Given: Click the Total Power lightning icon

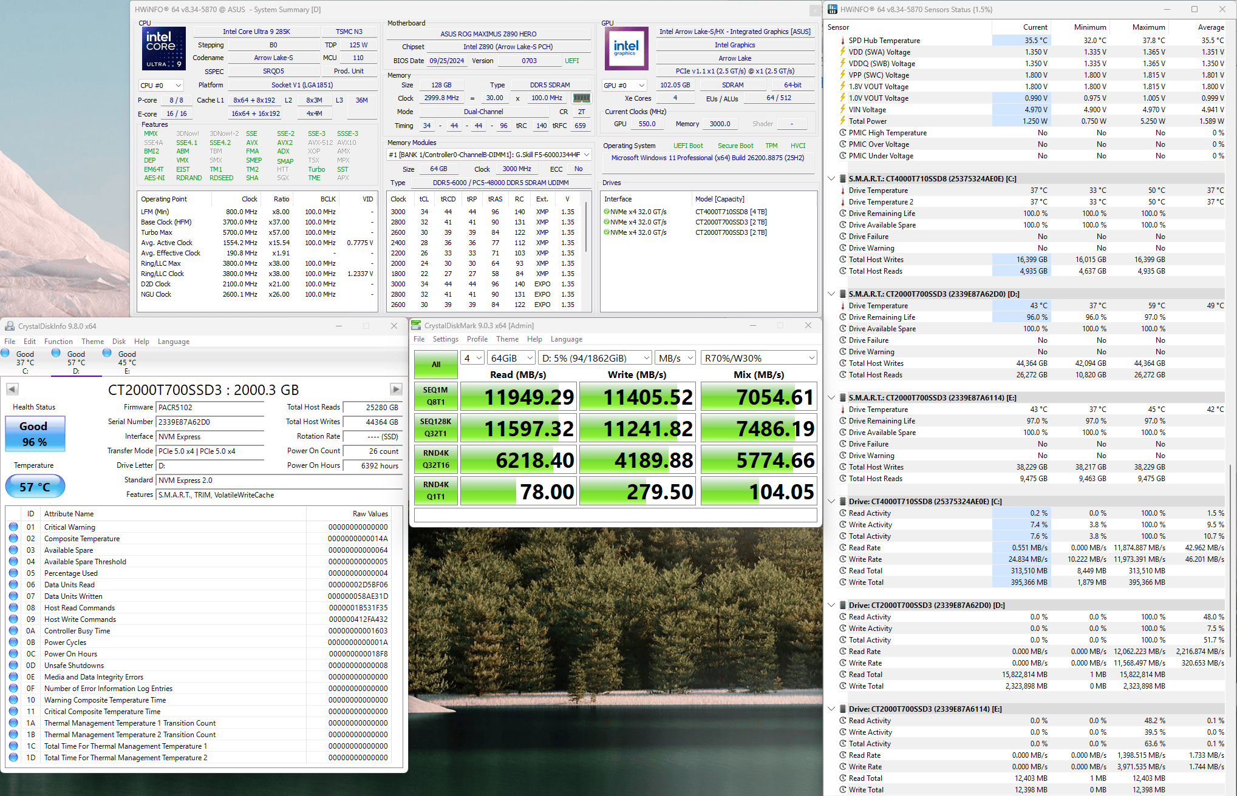Looking at the screenshot, I should coord(843,121).
